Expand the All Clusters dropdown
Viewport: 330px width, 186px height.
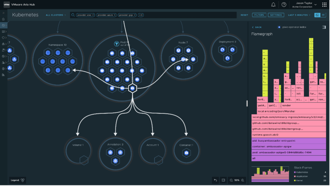point(56,15)
